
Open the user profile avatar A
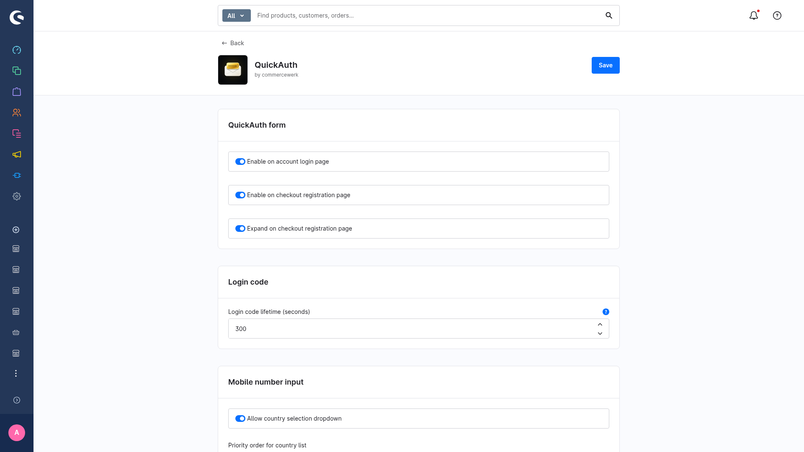point(17,433)
